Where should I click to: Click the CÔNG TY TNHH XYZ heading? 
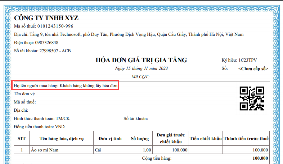tap(46, 18)
